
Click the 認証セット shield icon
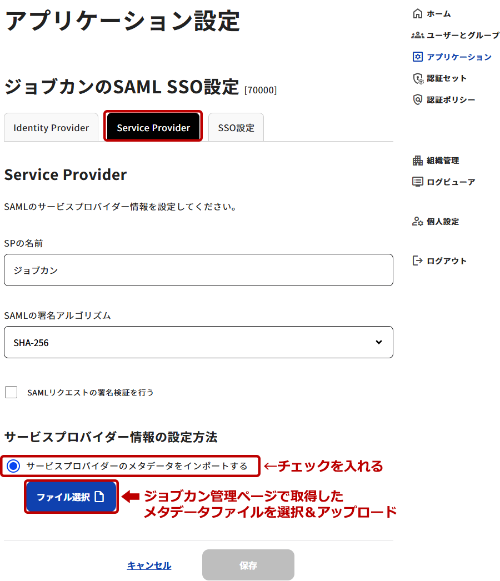(x=418, y=78)
